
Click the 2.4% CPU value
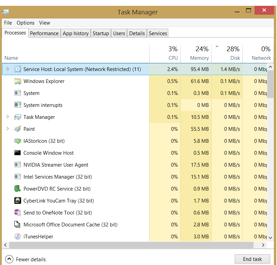pyautogui.click(x=172, y=69)
